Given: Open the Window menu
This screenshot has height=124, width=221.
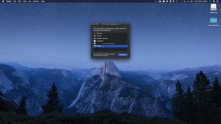Looking at the screenshot, I should point(36,1).
